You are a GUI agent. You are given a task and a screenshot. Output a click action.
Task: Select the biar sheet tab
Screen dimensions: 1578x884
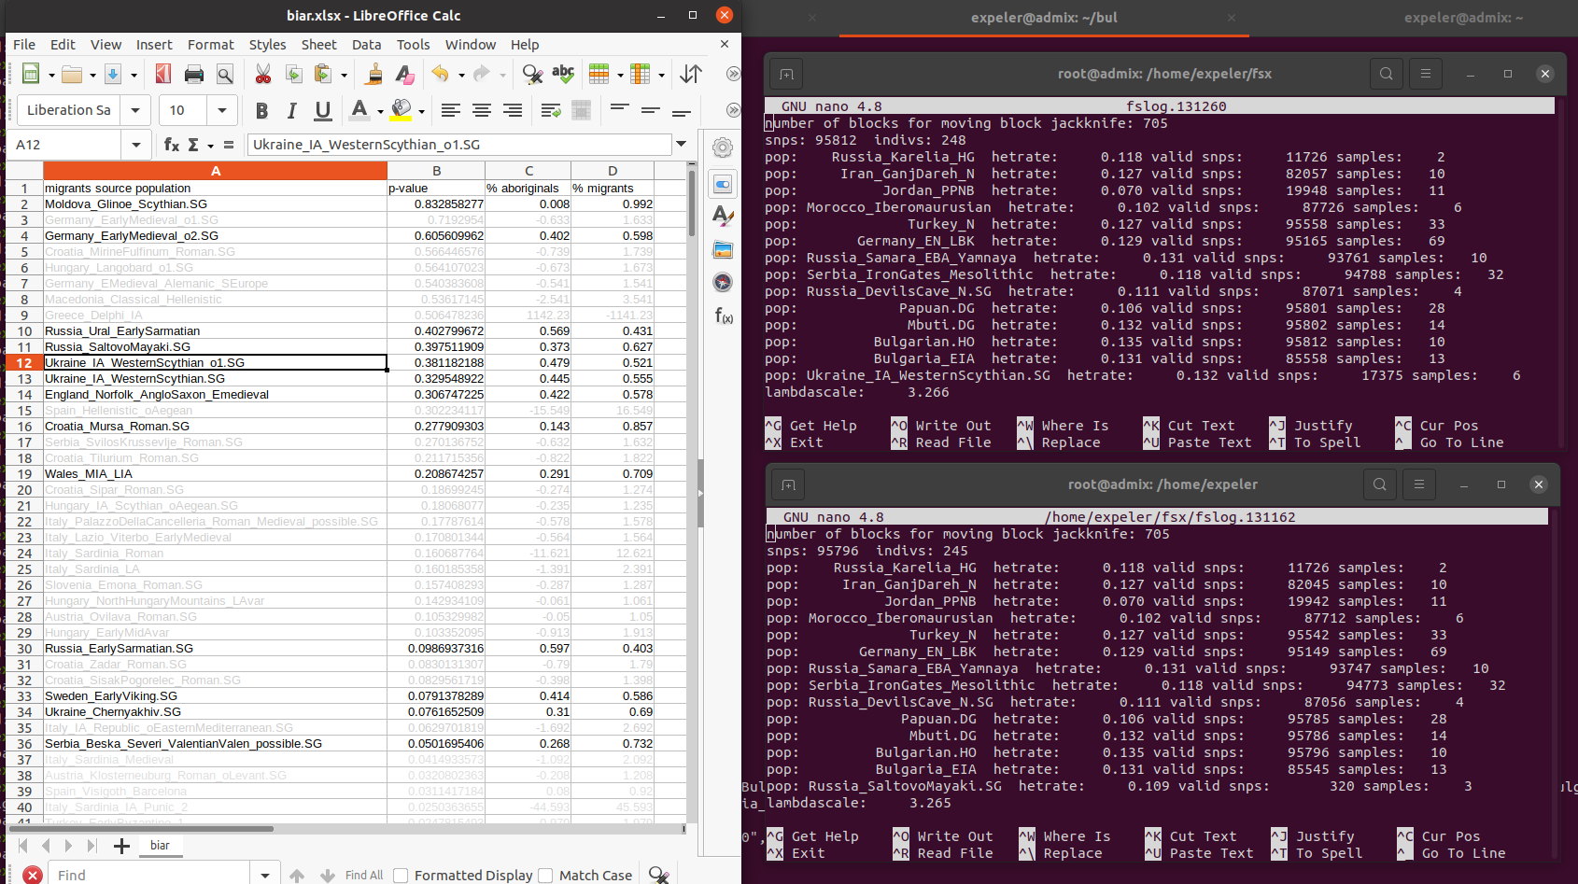click(x=160, y=846)
